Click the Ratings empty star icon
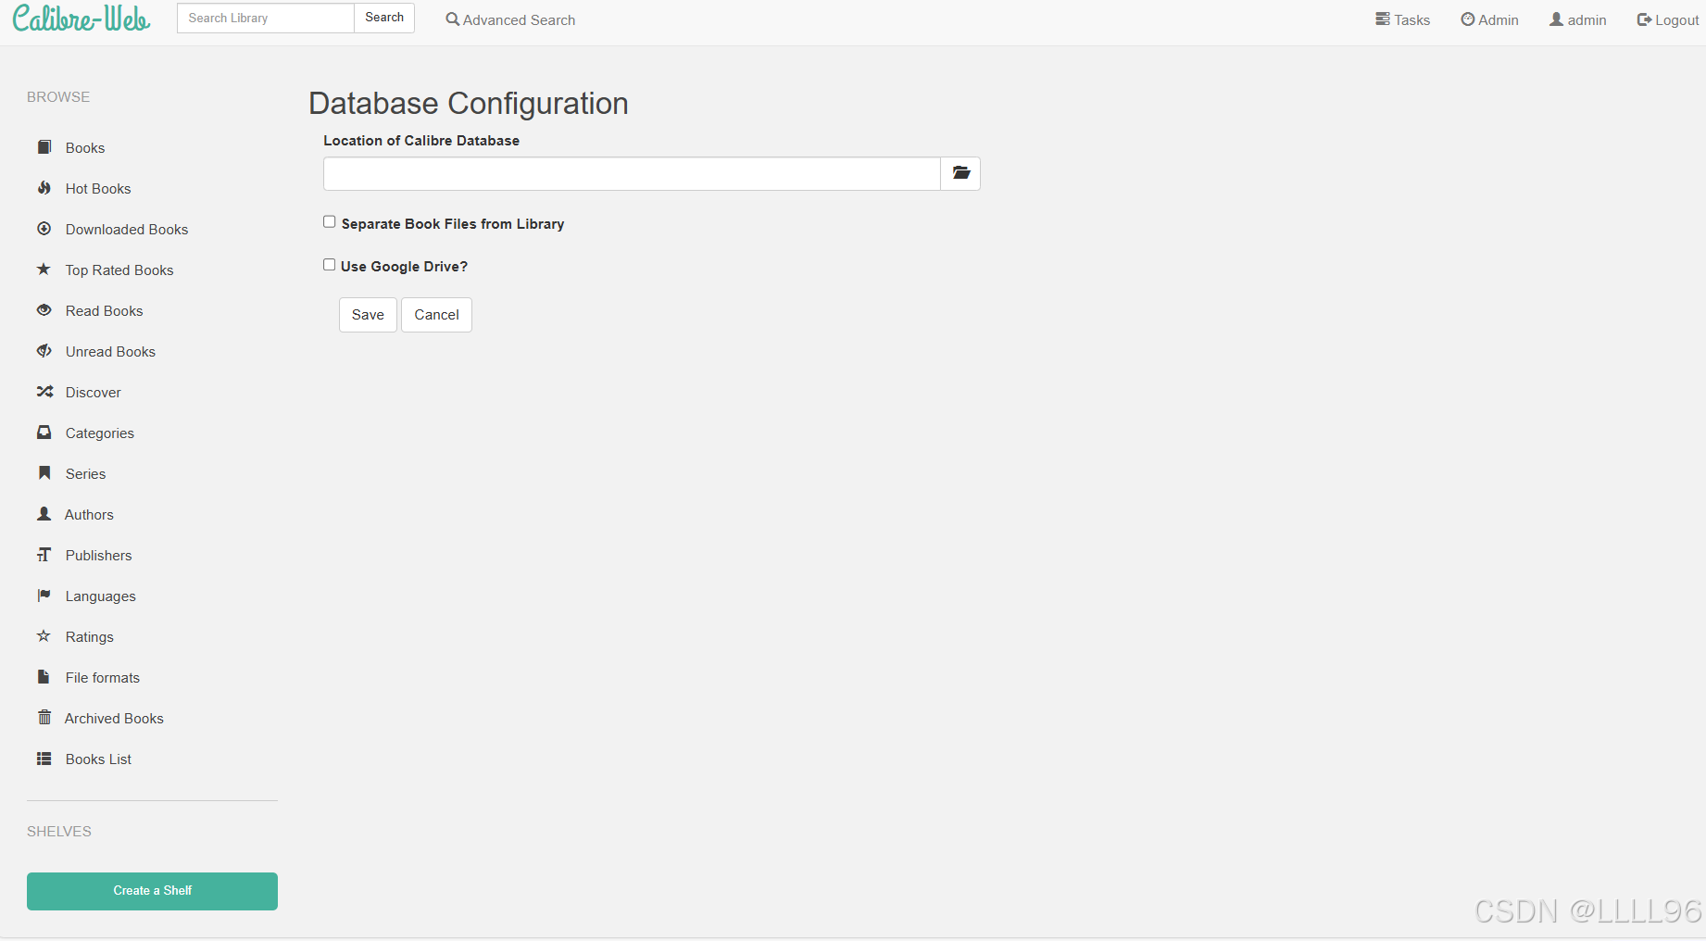Screen dimensions: 1706x941 click(44, 636)
